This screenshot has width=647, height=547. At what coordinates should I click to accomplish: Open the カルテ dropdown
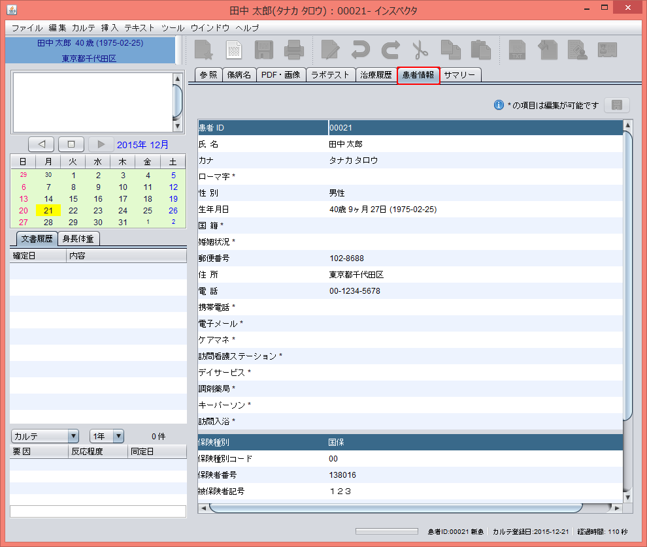[x=45, y=436]
